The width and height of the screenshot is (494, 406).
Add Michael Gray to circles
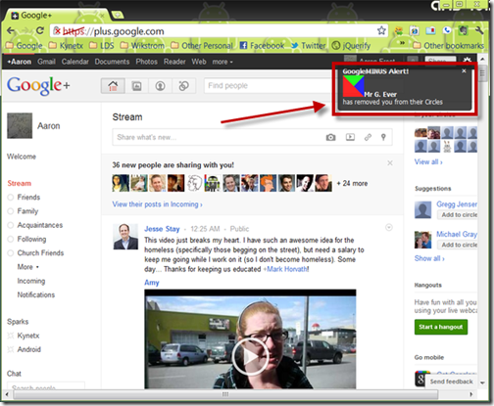pyautogui.click(x=459, y=245)
